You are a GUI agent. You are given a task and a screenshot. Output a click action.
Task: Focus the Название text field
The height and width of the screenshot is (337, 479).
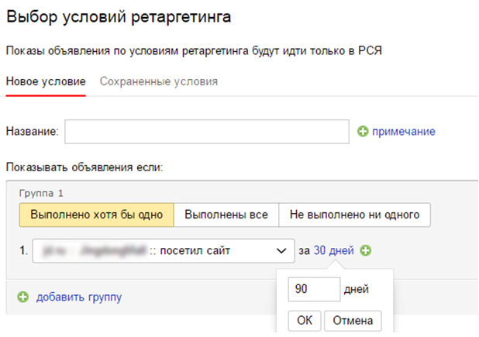click(207, 132)
